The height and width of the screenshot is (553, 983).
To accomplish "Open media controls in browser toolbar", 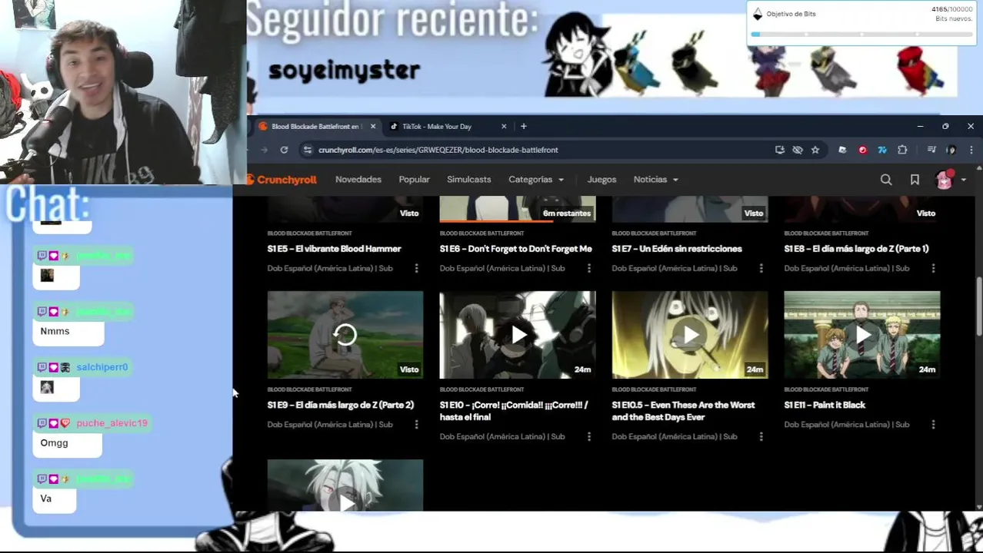I will (931, 150).
